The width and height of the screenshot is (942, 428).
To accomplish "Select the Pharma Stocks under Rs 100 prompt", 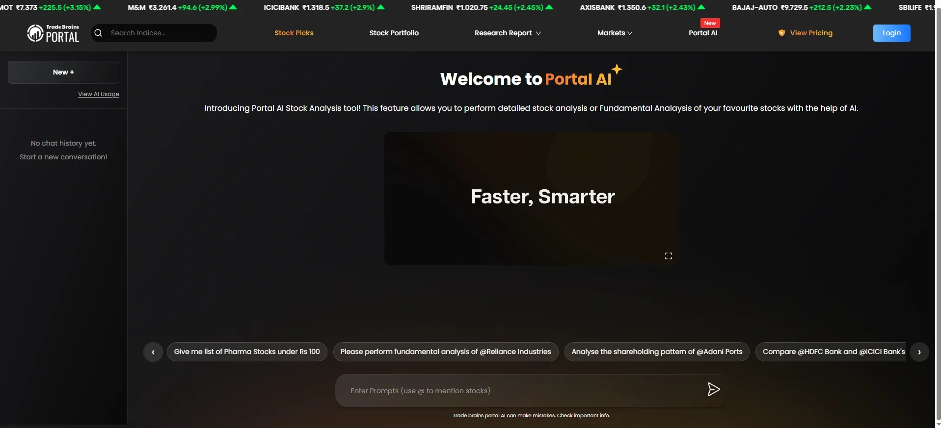I will [x=247, y=352].
